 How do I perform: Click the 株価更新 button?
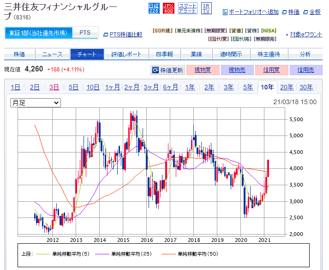click(x=167, y=70)
